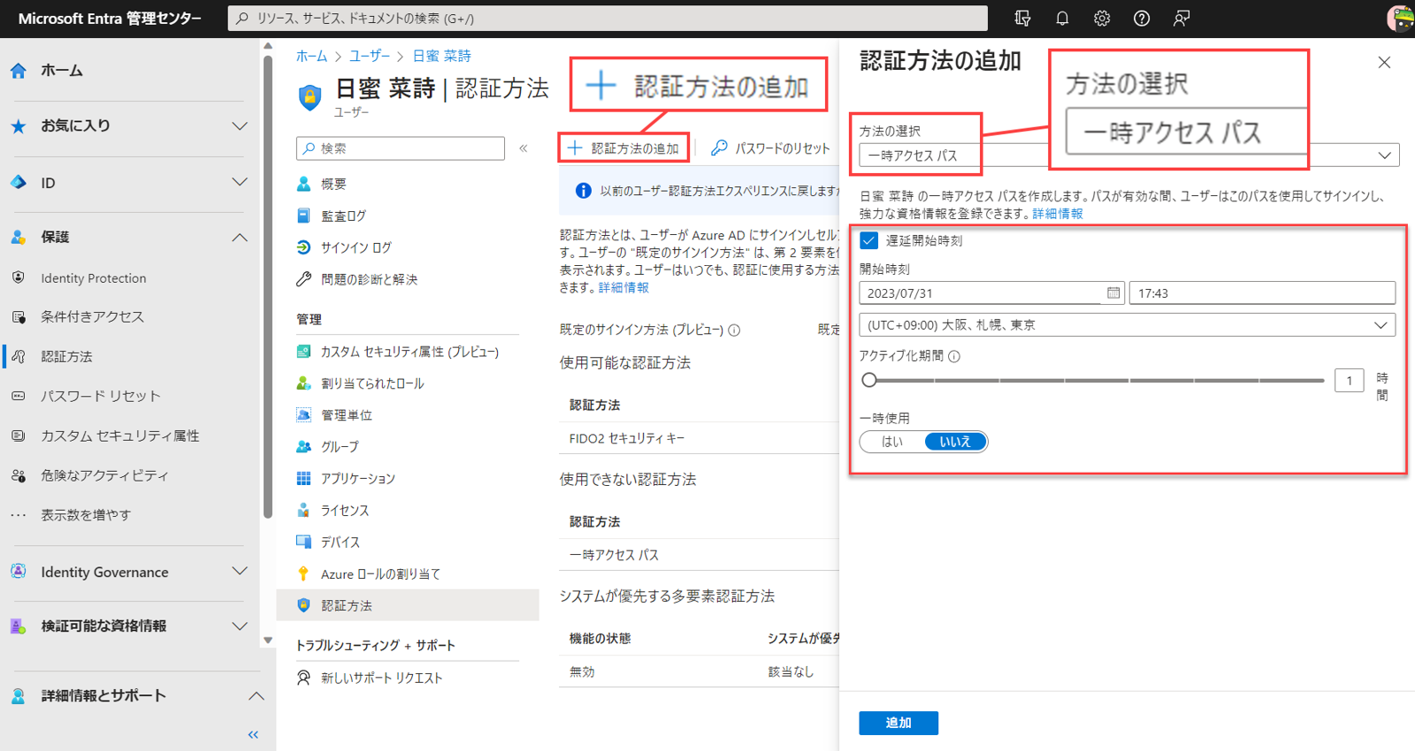Click the user menu 検索 box

tap(401, 148)
